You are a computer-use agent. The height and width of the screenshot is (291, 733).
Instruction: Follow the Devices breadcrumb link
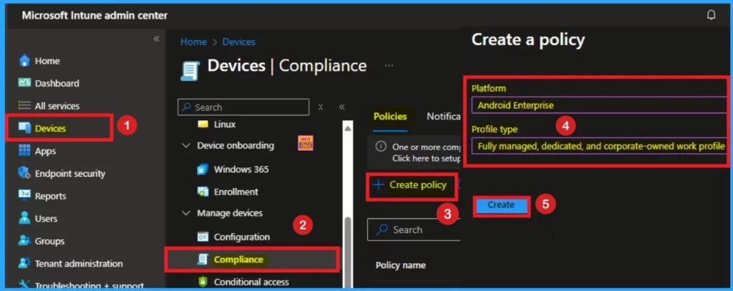(x=239, y=41)
